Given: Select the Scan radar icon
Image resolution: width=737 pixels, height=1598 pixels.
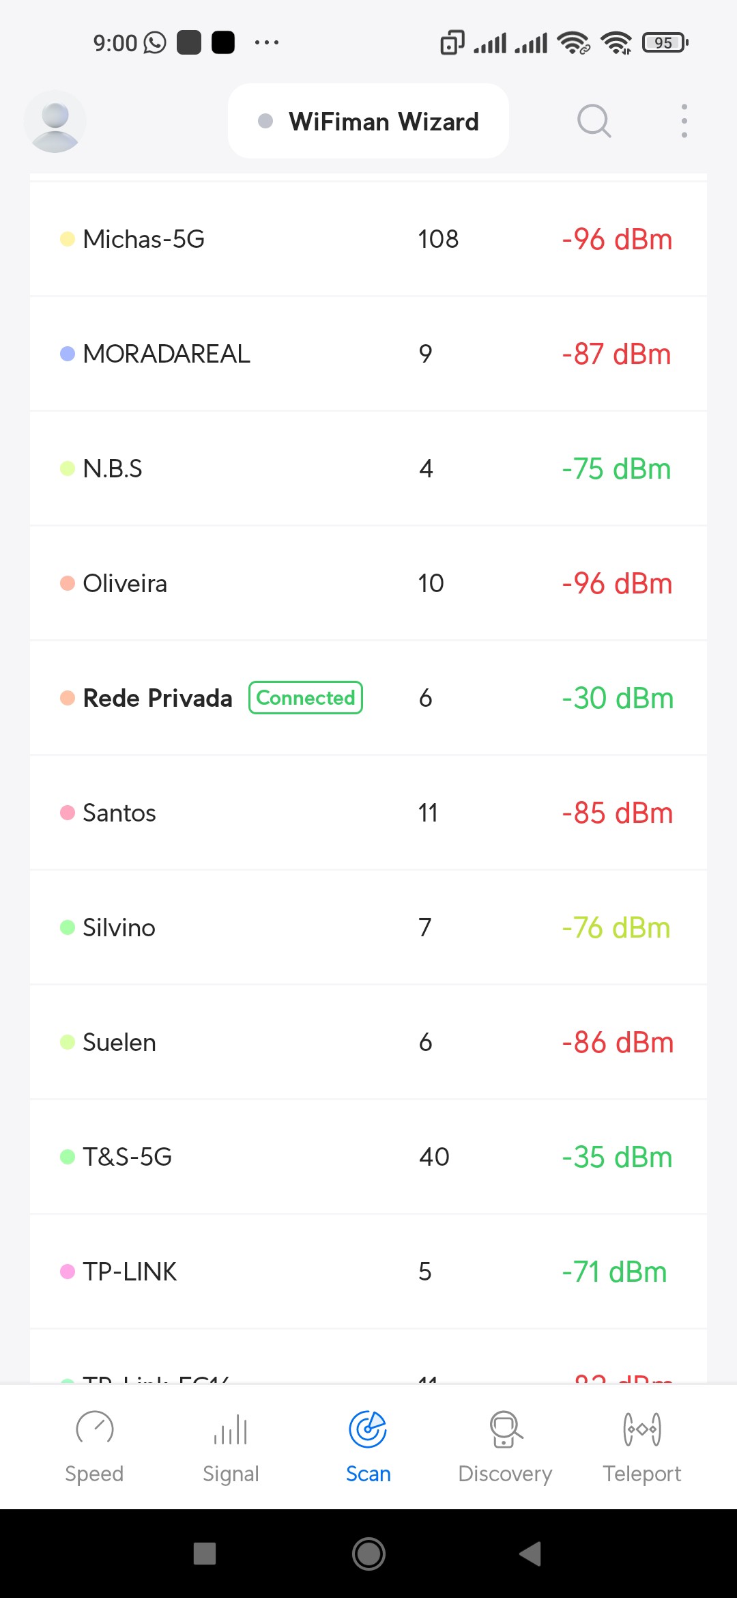Looking at the screenshot, I should coord(368,1429).
